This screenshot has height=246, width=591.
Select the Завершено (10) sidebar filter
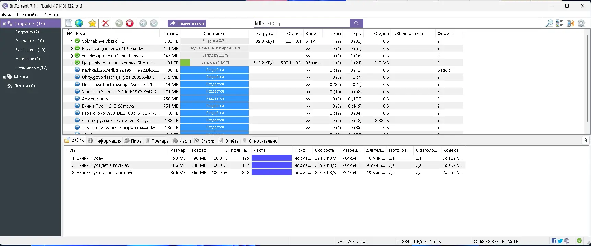coord(30,50)
